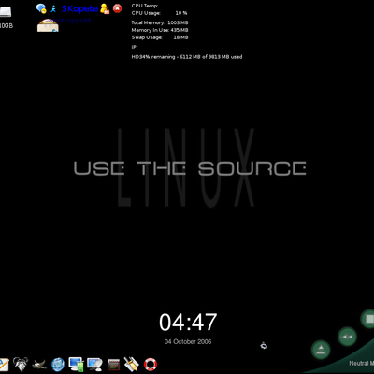Click the AIM running man icon
This screenshot has height=374, width=374.
tap(53, 8)
